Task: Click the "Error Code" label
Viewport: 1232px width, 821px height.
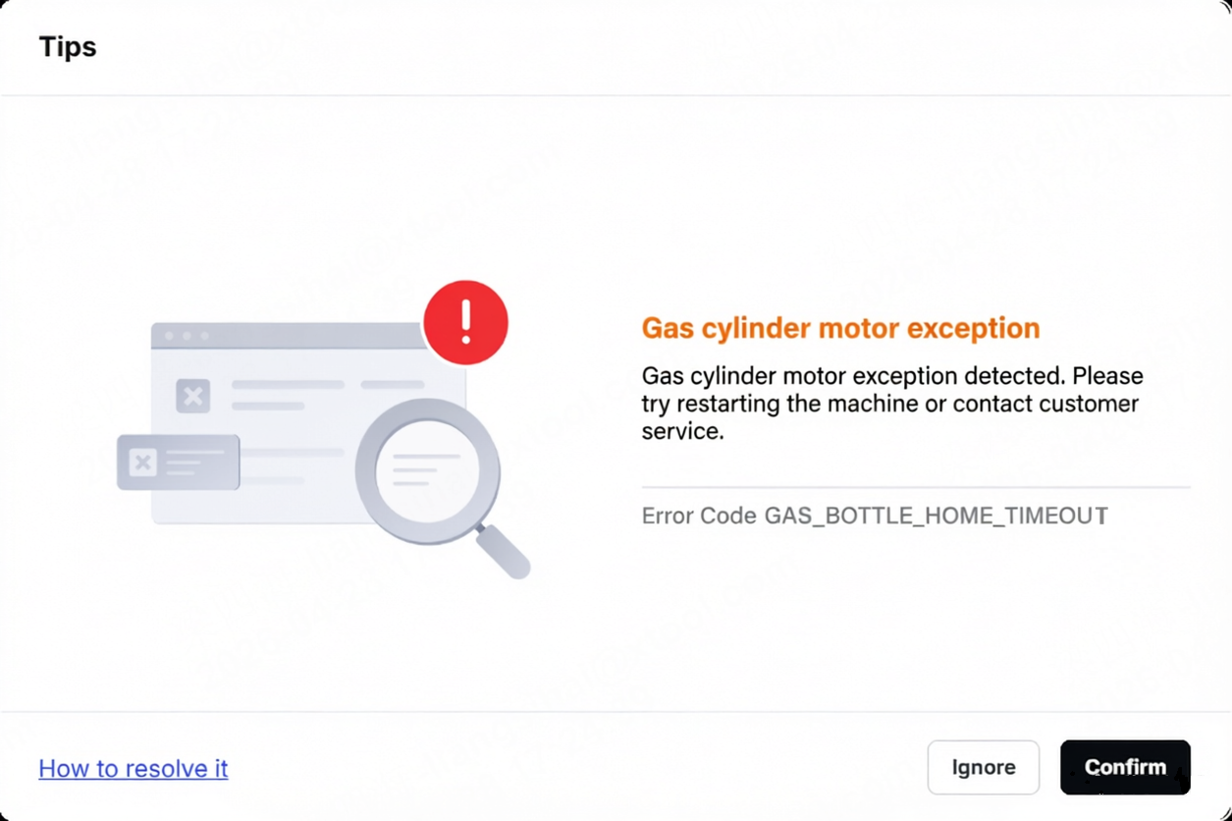Action: [699, 516]
